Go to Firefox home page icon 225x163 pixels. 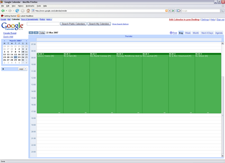tap(28, 11)
